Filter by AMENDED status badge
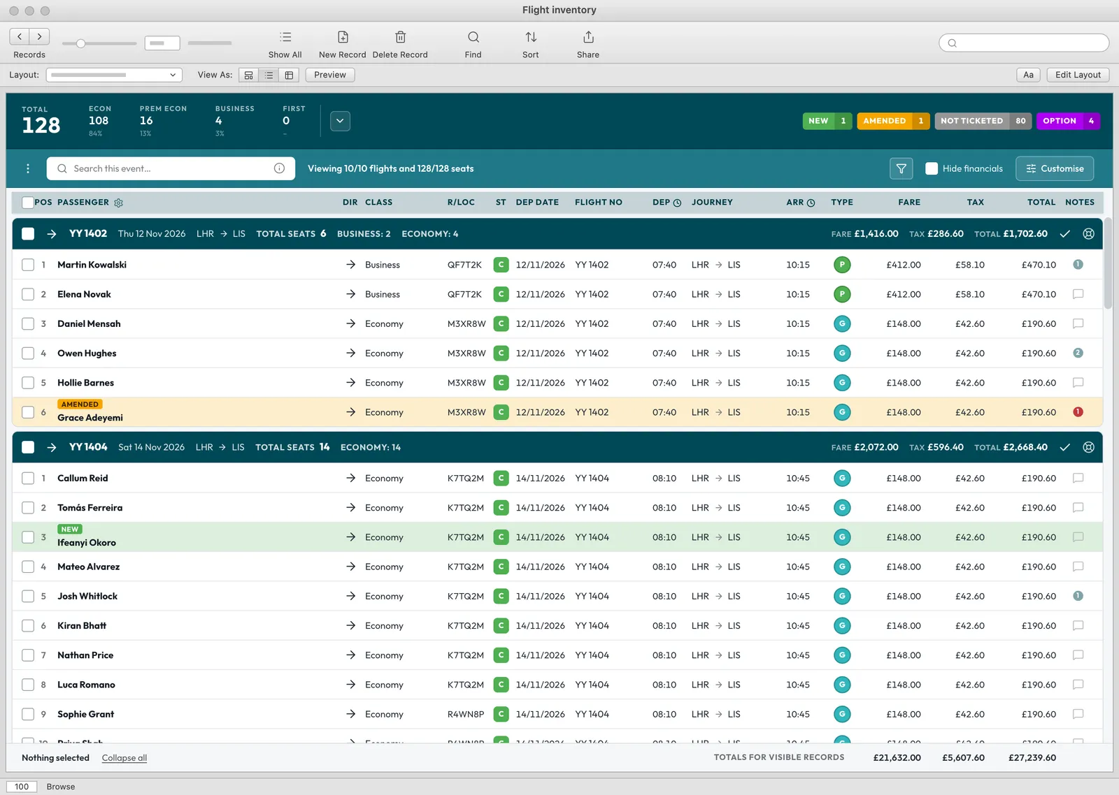This screenshot has height=795, width=1119. click(893, 121)
